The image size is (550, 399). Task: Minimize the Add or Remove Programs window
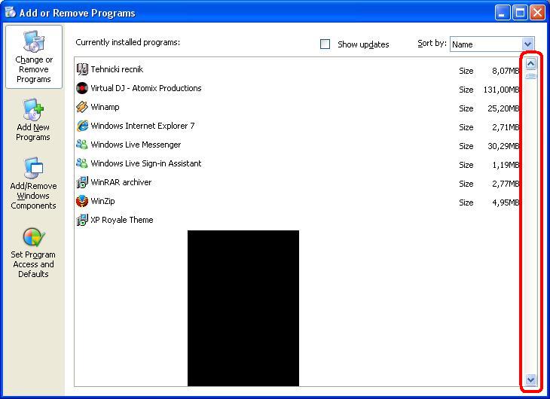[503, 13]
